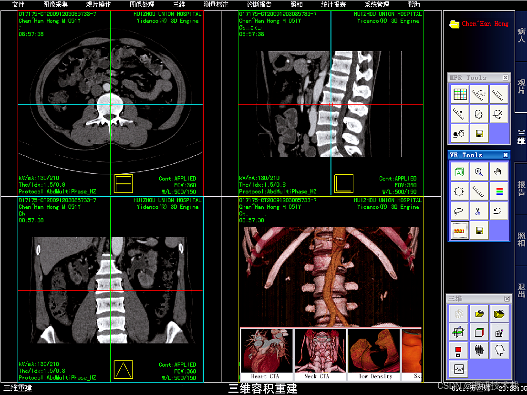The width and height of the screenshot is (527, 395).
Task: Click the open folder icon in 三维 panel
Action: [479, 314]
